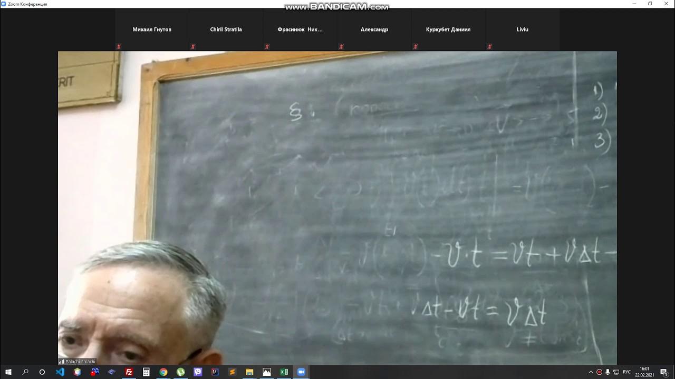Close the Zoom Конференция window

coord(666,4)
